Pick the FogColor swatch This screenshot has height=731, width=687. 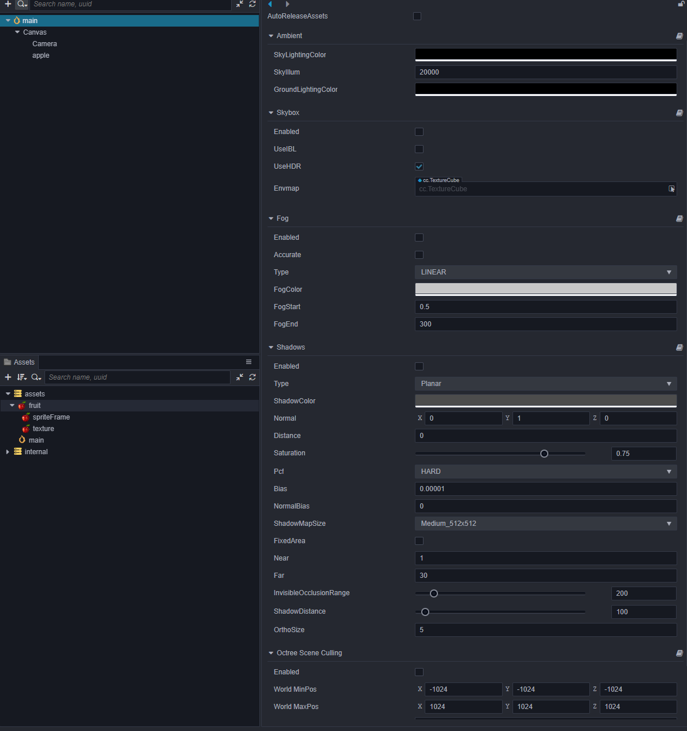[x=545, y=290]
